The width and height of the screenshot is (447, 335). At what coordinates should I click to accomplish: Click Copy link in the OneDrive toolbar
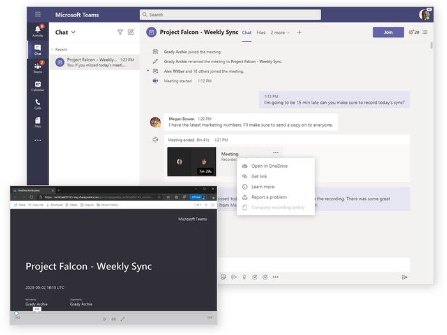point(36,205)
